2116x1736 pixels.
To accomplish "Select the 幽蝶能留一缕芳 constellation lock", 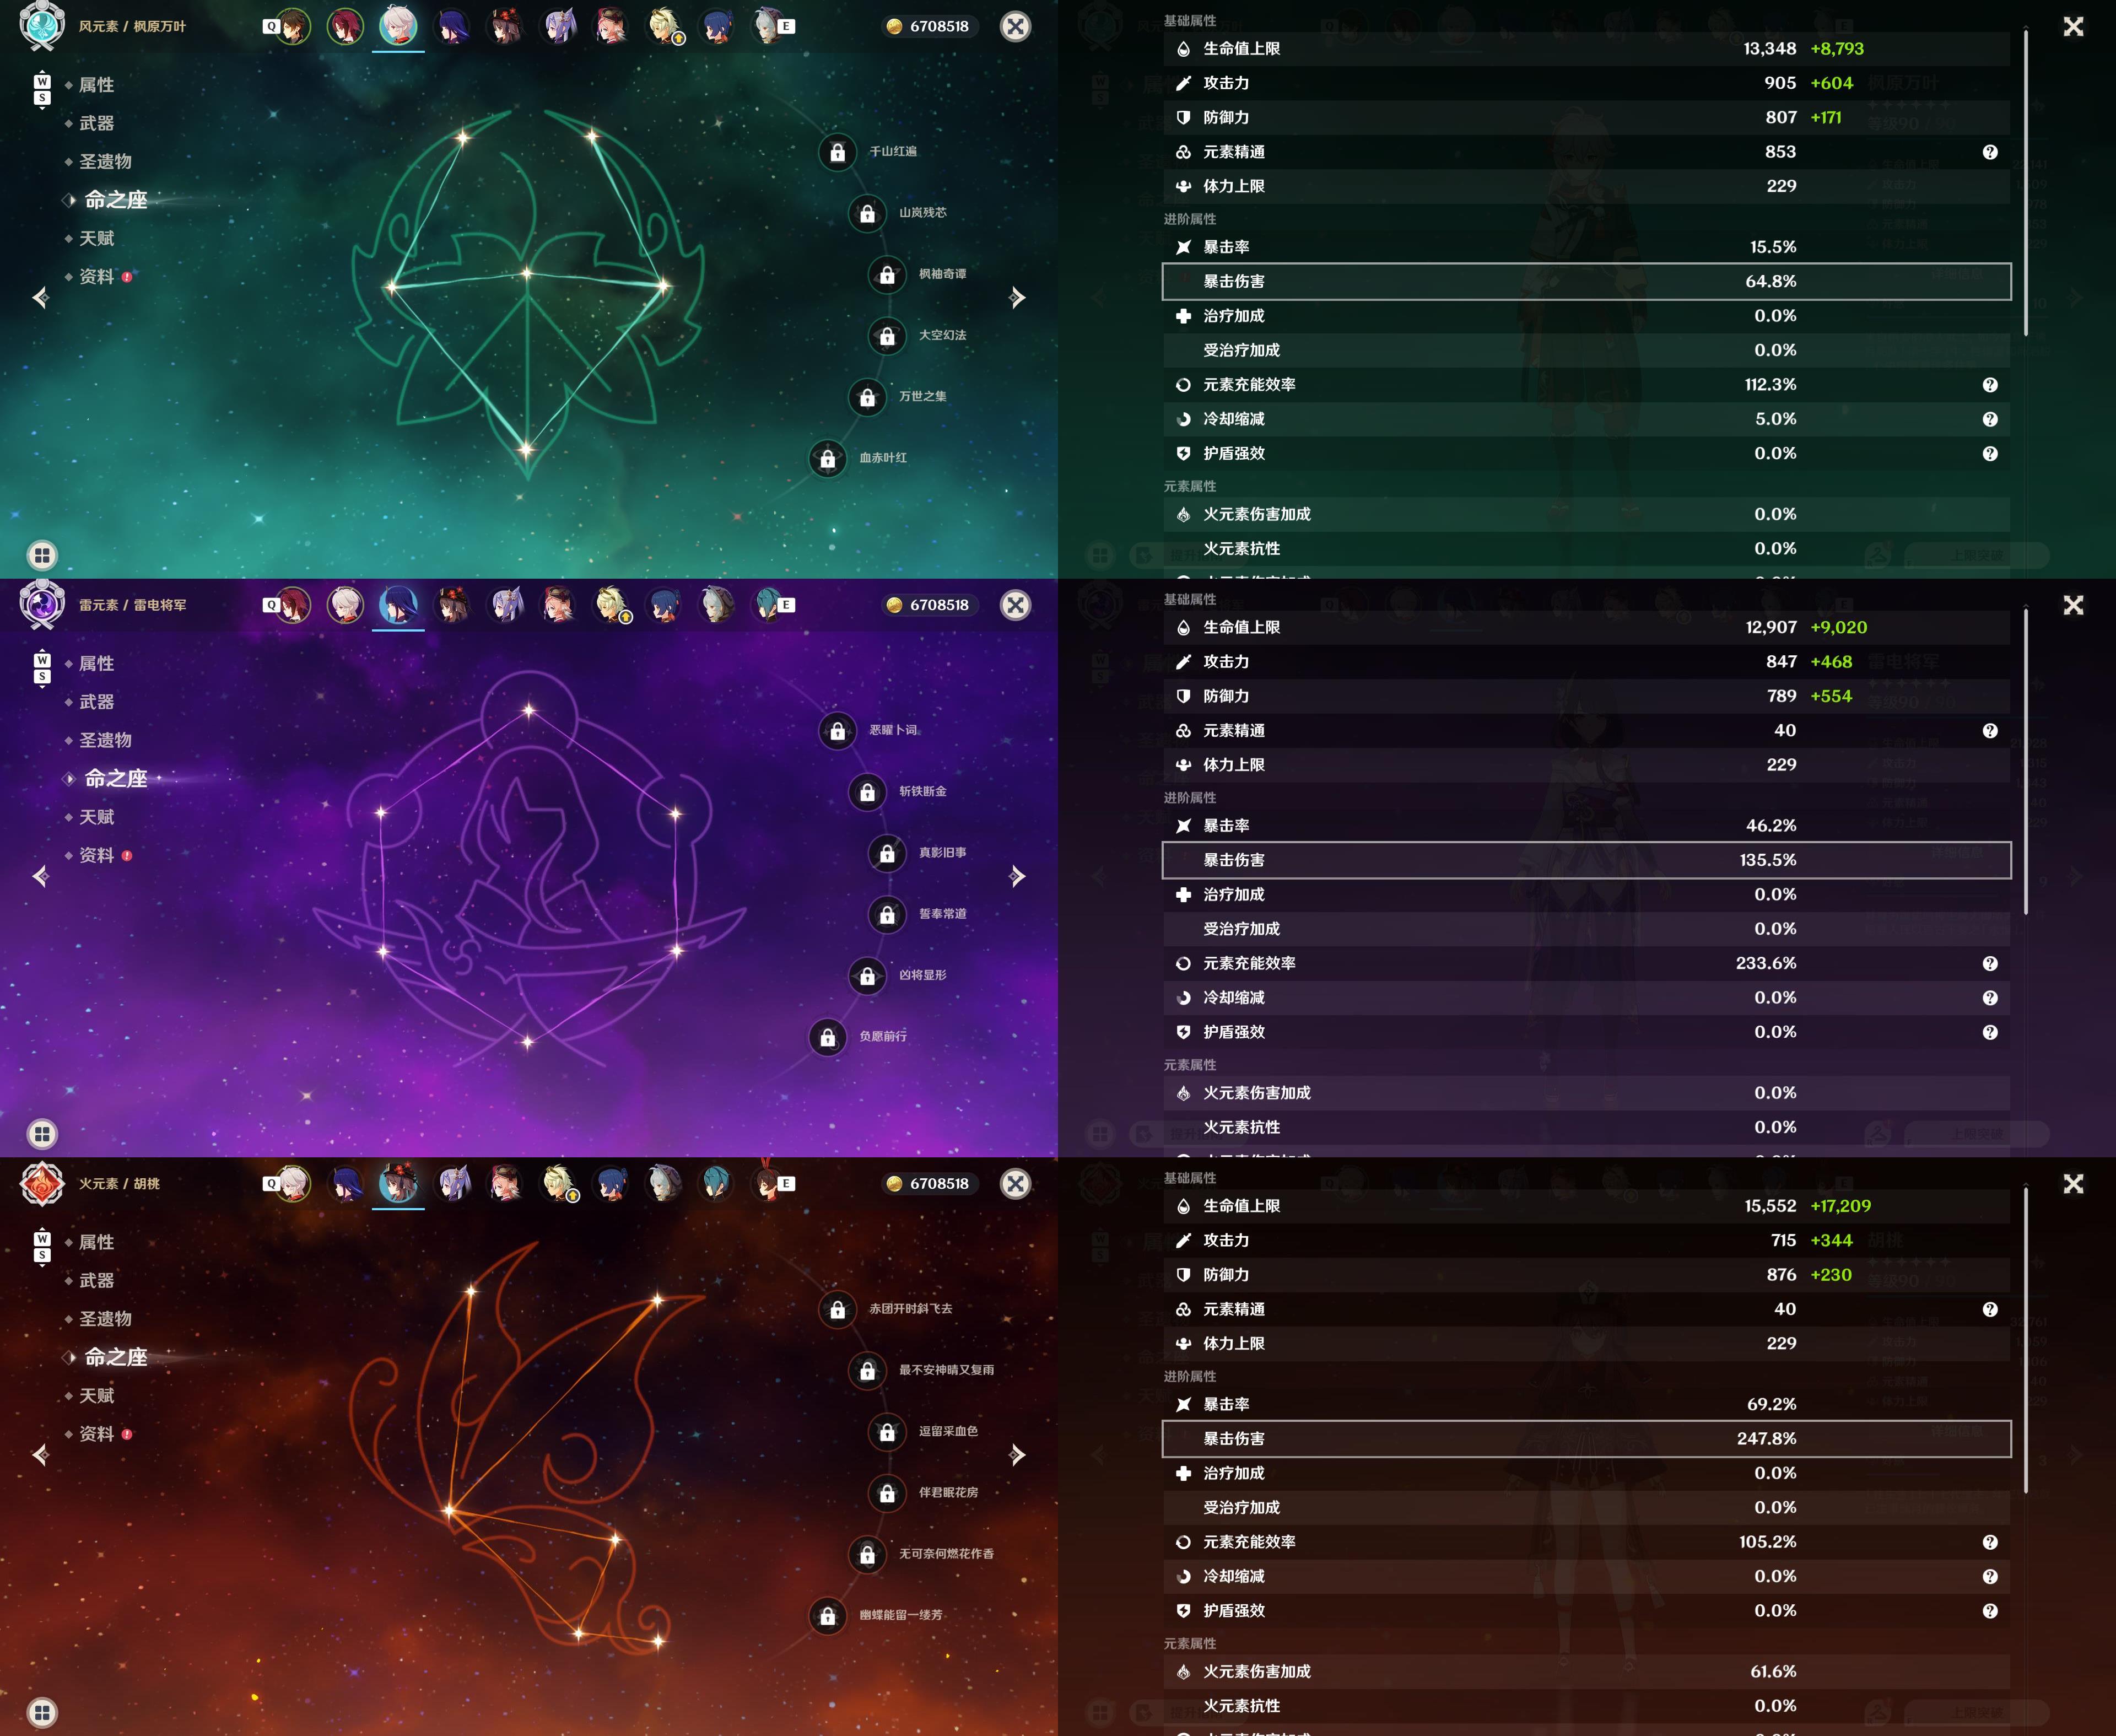I will 828,1616.
